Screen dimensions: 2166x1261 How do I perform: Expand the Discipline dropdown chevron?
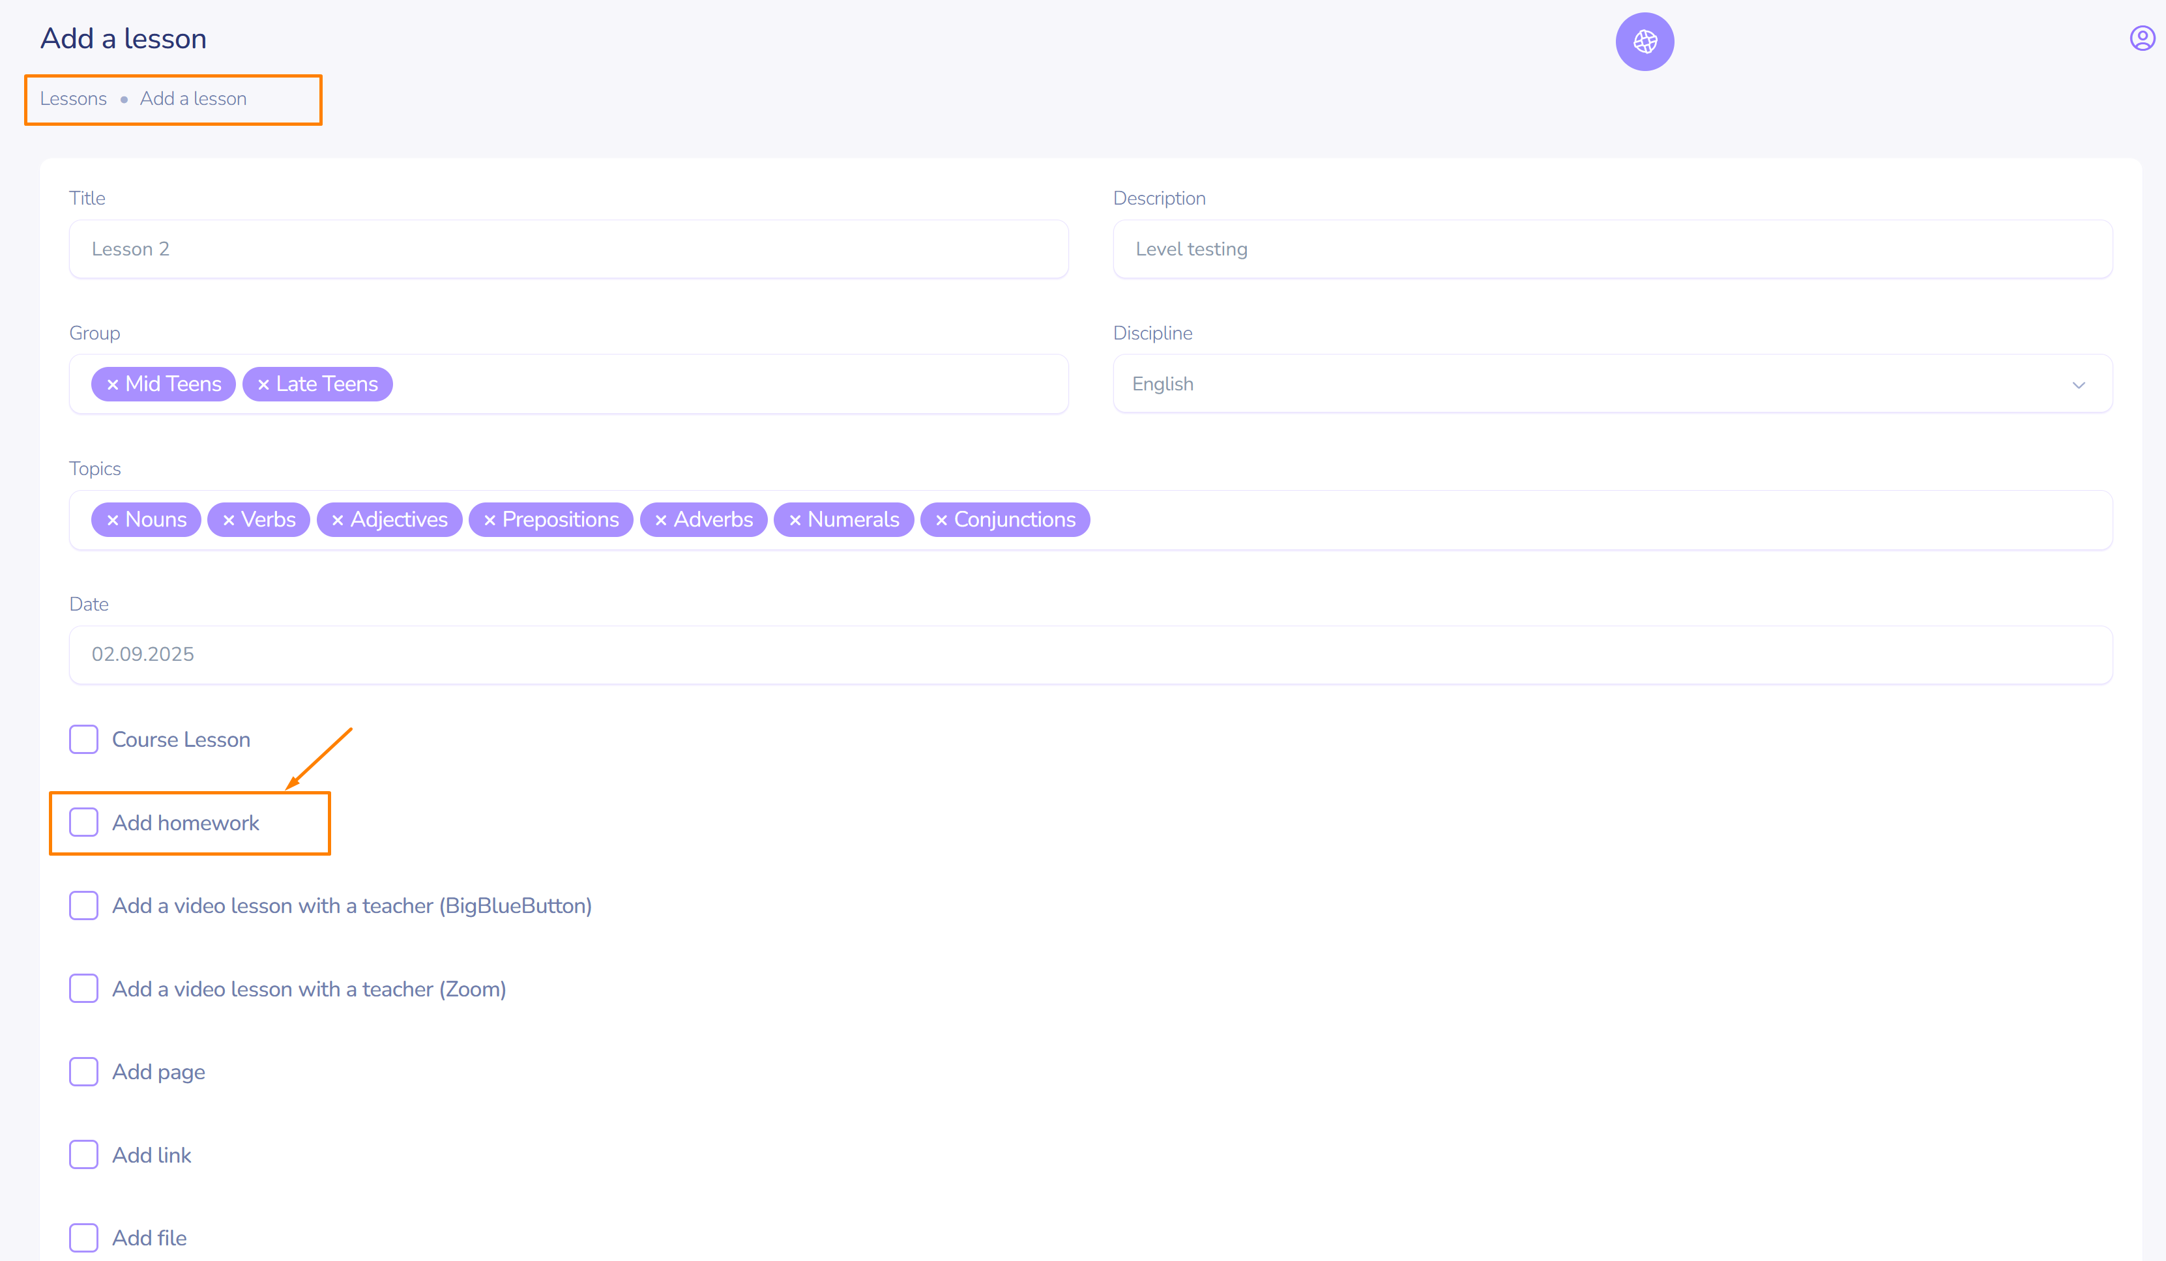2078,384
